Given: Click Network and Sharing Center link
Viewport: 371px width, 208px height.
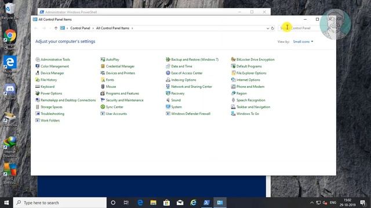Looking at the screenshot, I should (x=191, y=87).
